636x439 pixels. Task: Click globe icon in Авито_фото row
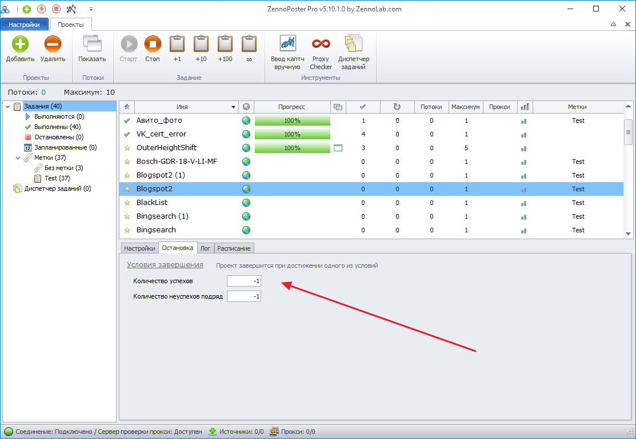pos(246,121)
